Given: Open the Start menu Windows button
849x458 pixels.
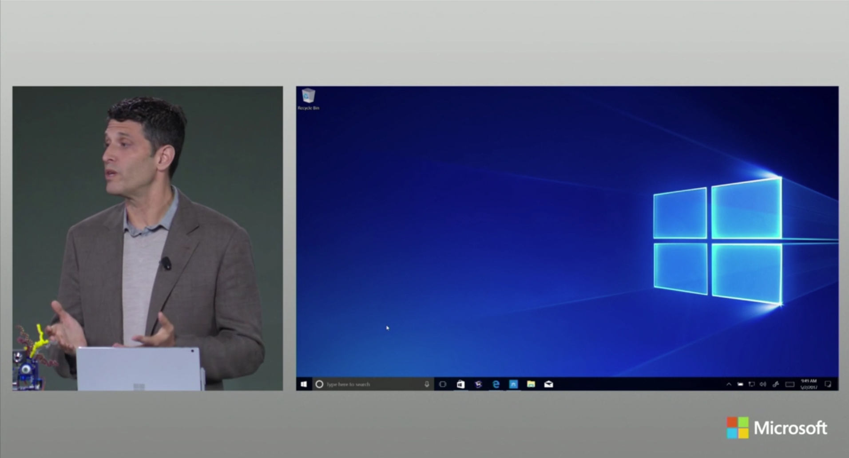Looking at the screenshot, I should [x=304, y=384].
